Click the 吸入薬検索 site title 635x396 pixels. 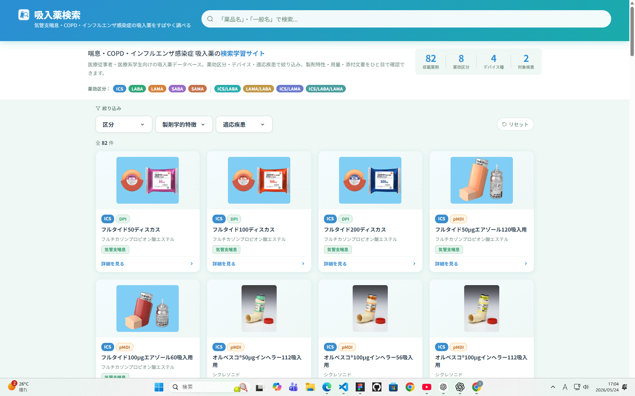point(57,15)
